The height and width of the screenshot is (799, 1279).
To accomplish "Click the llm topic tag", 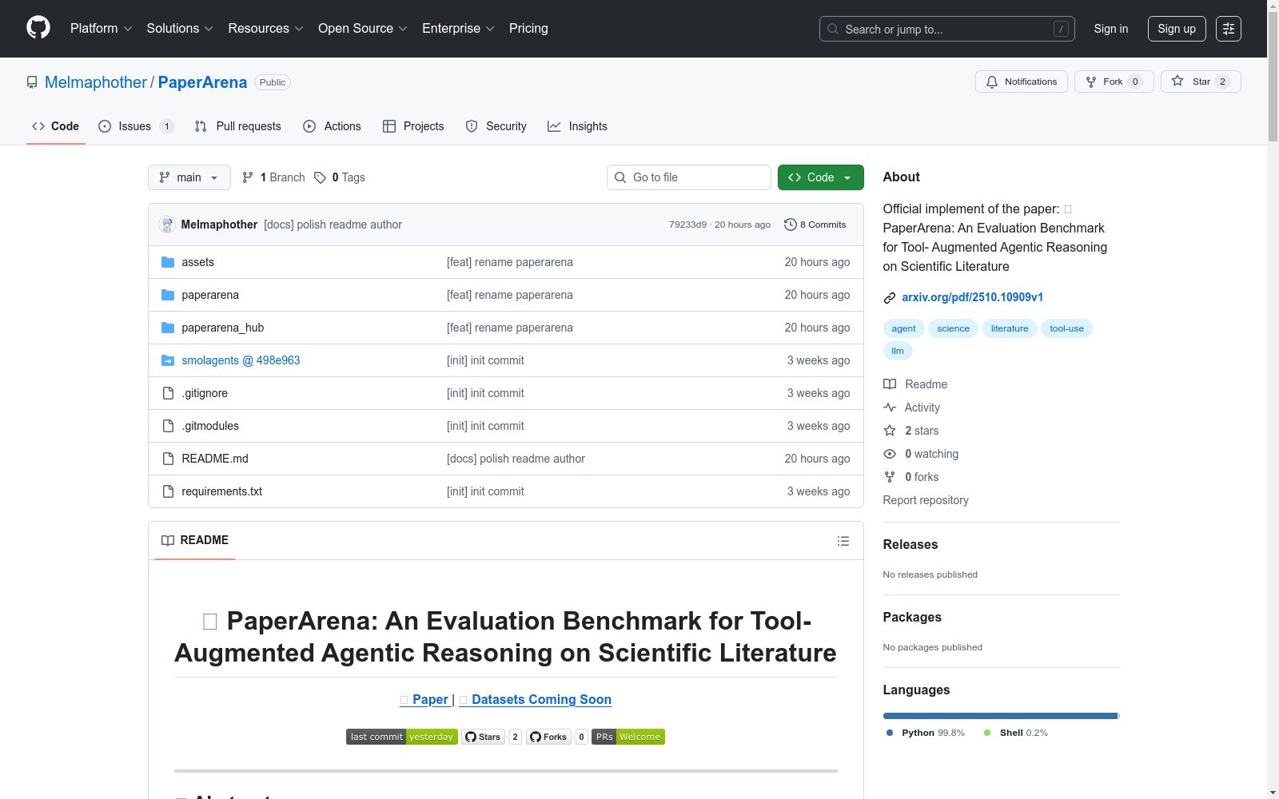I will point(898,351).
